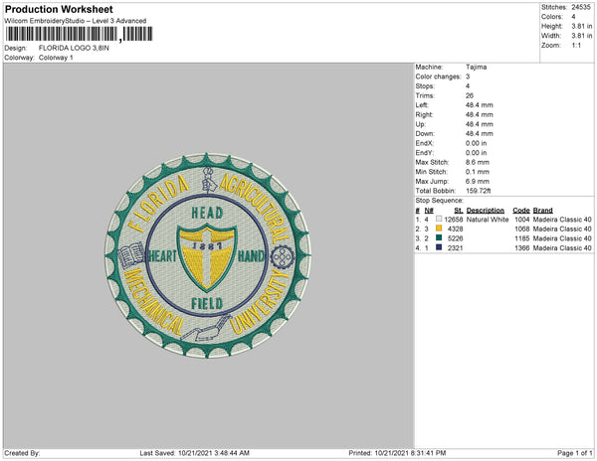Click "Wilcom EmbroideryStudio – Level 3 Advanced" text

coord(76,21)
